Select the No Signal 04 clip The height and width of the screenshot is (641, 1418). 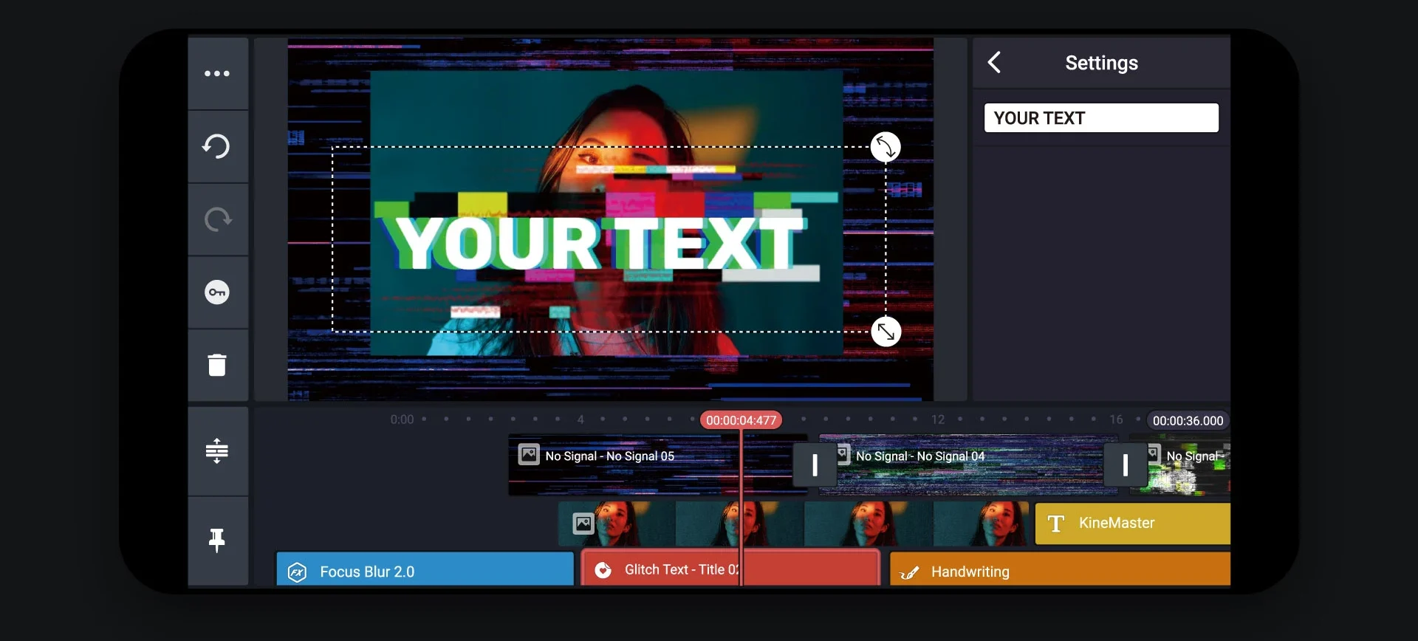(x=967, y=467)
